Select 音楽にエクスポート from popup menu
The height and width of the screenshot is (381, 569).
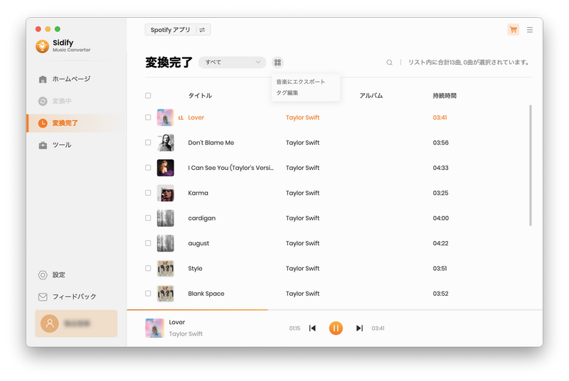[300, 82]
